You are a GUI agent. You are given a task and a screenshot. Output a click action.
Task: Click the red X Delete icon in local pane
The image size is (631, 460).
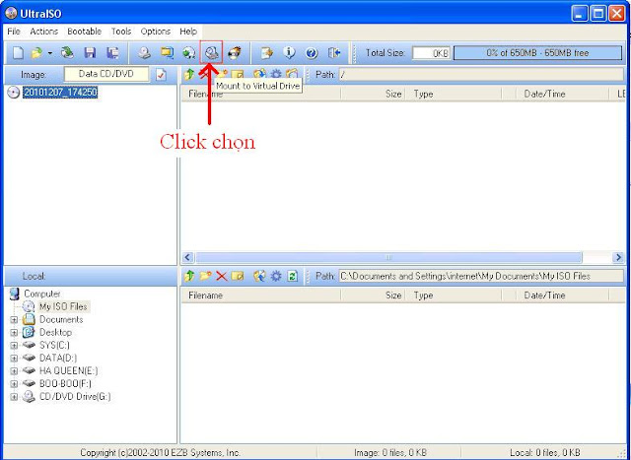221,276
